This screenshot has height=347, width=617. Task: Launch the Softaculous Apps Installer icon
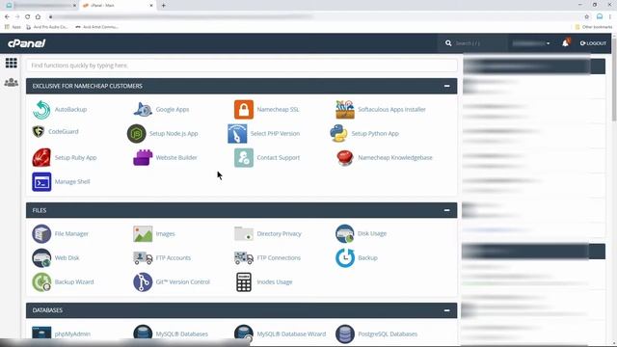345,109
